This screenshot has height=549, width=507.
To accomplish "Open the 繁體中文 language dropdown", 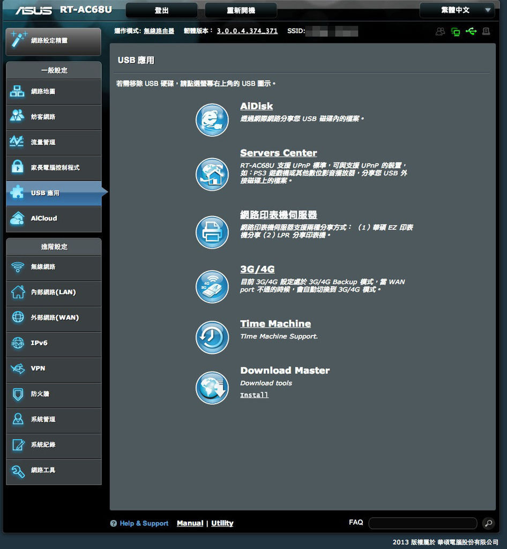I will tap(457, 10).
